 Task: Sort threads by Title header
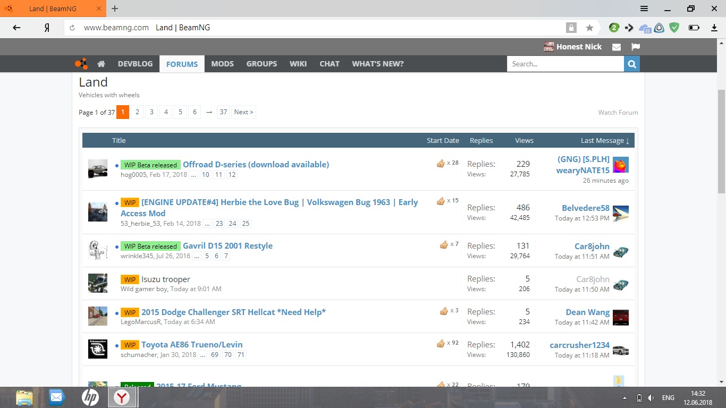pos(119,140)
